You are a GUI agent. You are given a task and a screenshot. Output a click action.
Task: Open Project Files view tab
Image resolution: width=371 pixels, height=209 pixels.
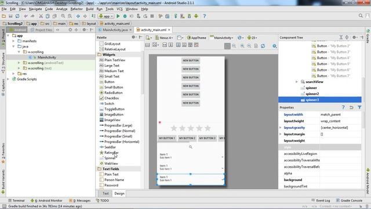click(41, 30)
